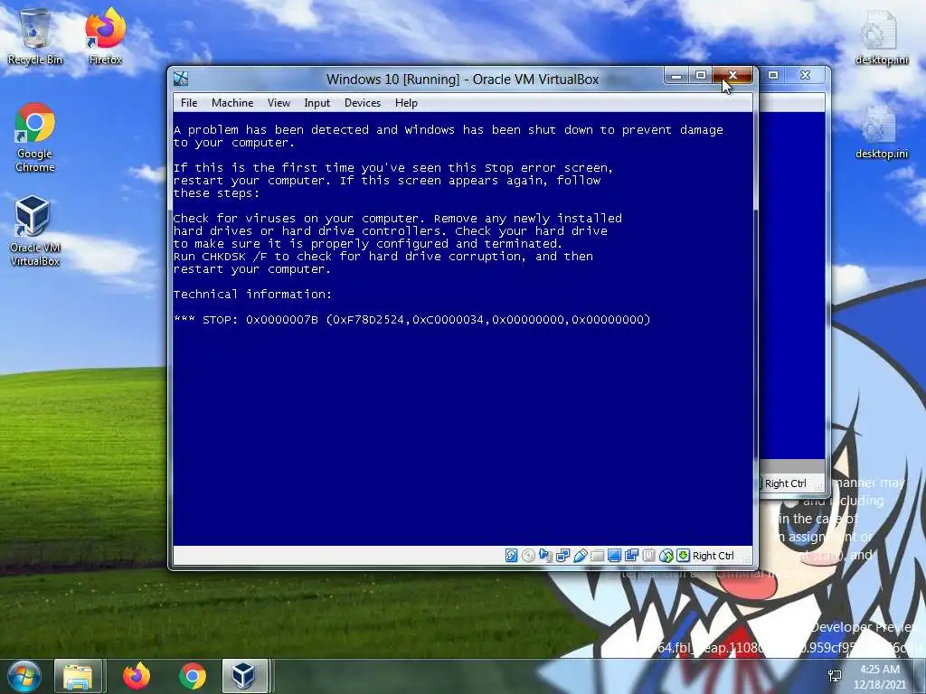This screenshot has width=926, height=694.
Task: Click the VirtualBox title bar window icon
Action: pyautogui.click(x=181, y=79)
